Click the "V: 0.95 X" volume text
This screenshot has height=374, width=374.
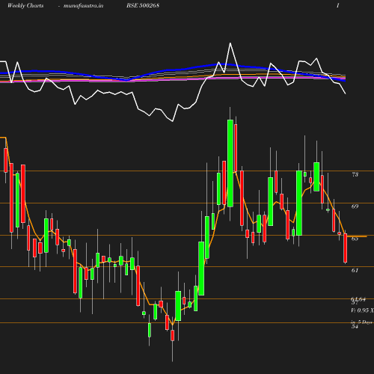[x=363, y=310]
